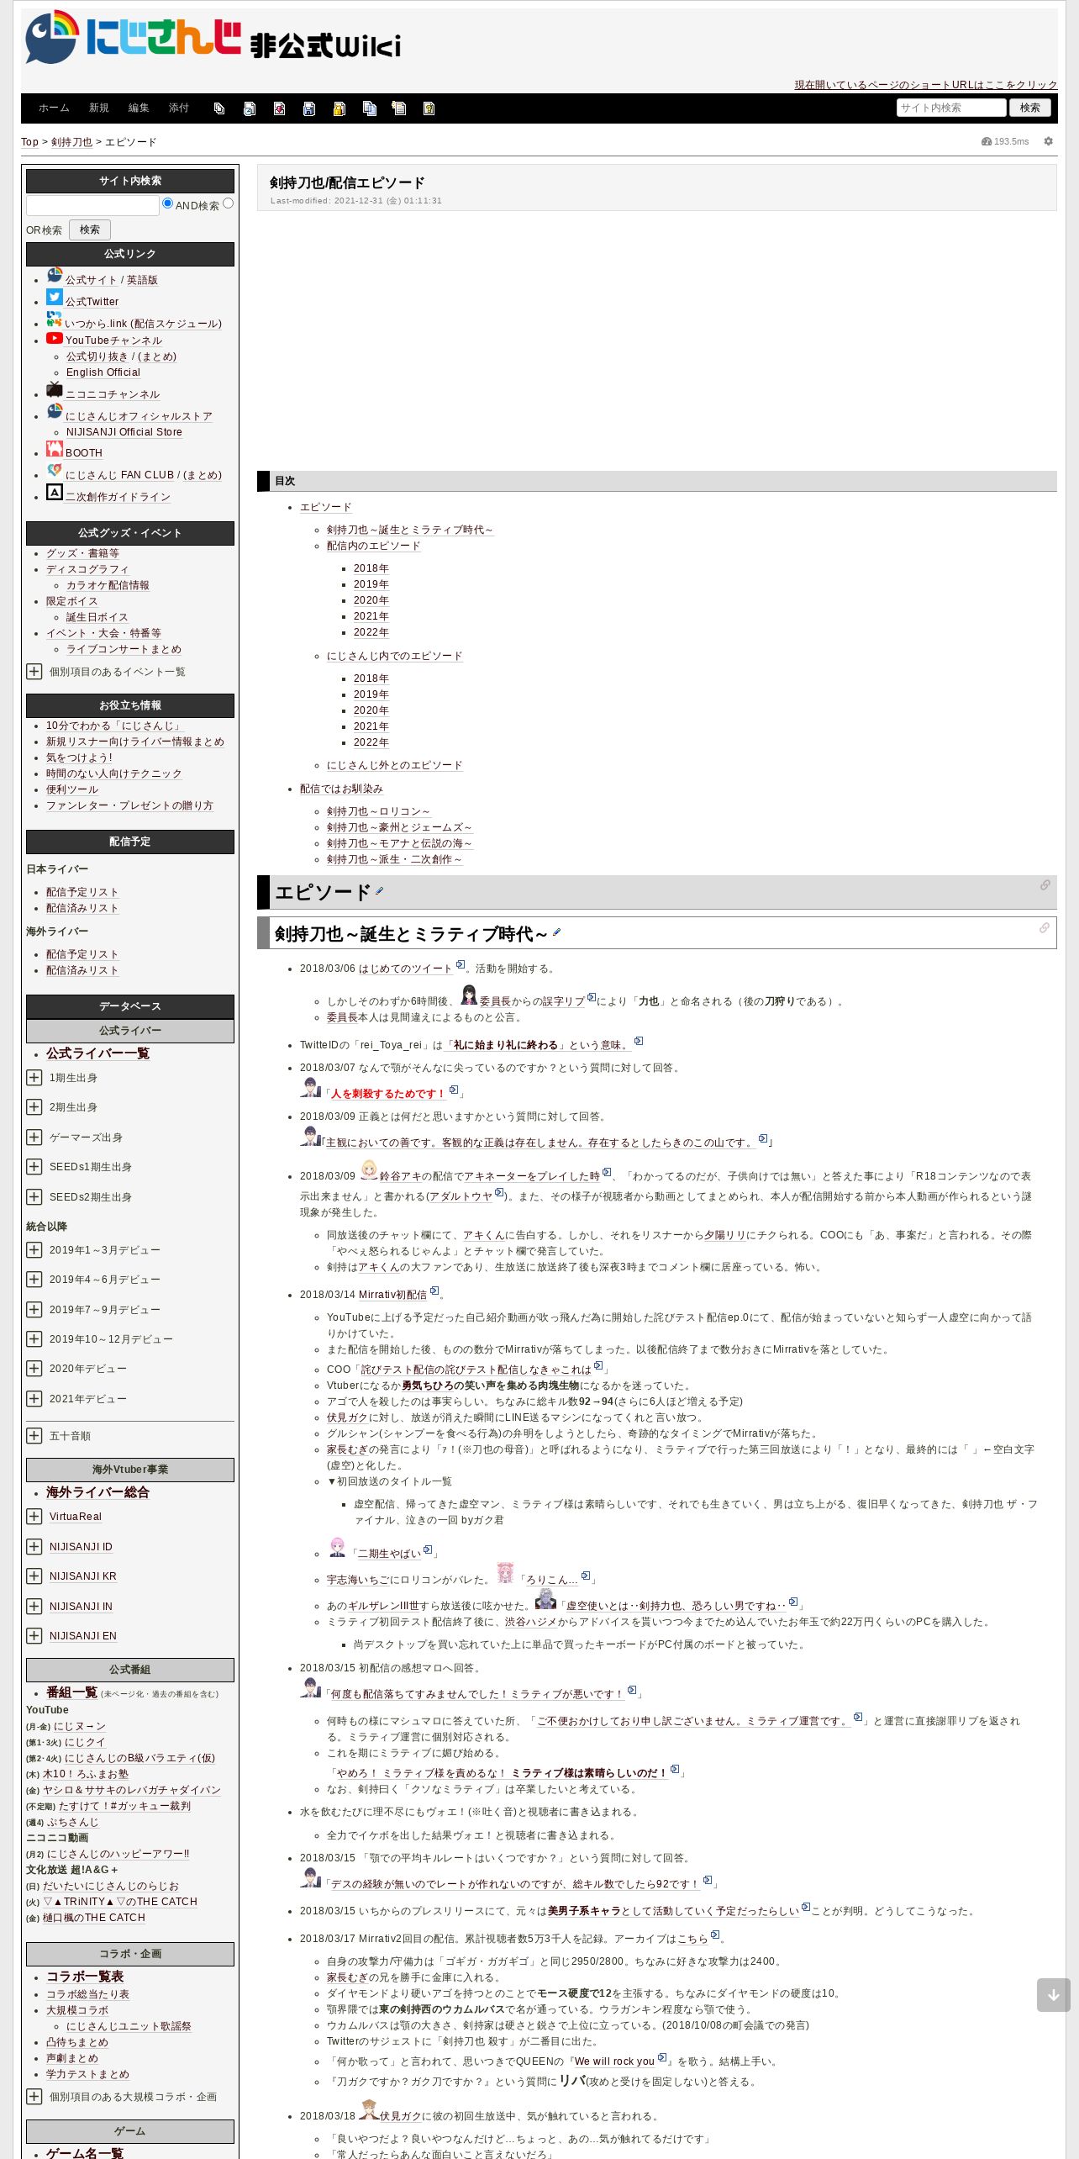Click the anchor link icon on エピソード heading

1045,885
